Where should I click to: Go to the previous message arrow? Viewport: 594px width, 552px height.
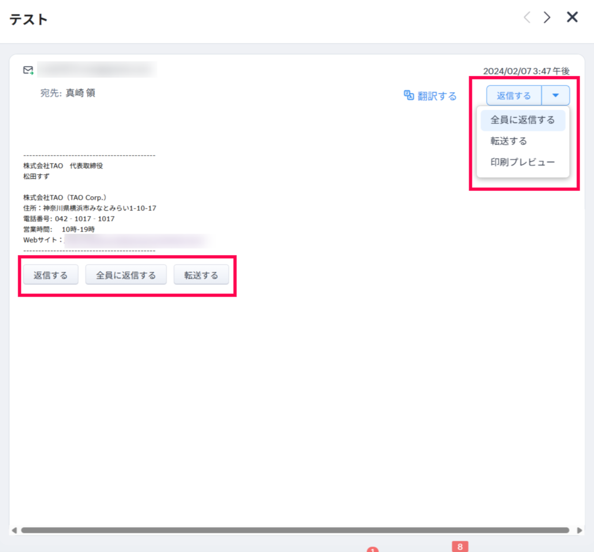[527, 18]
